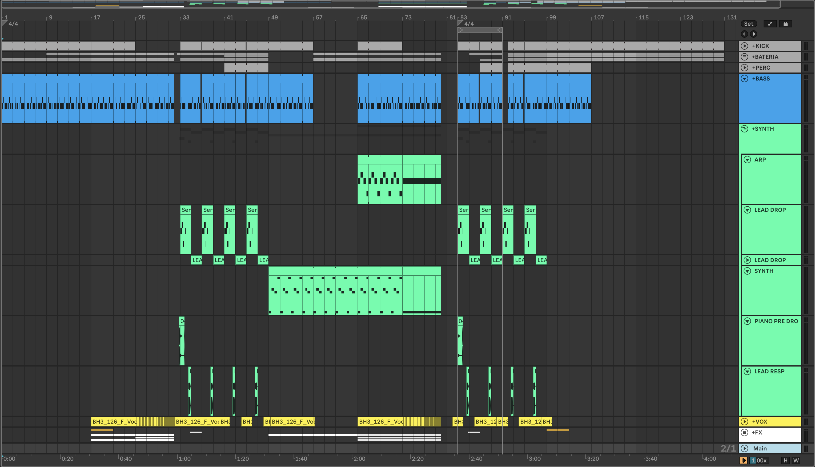Select the PIANO PRE DRO track name

pyautogui.click(x=776, y=321)
